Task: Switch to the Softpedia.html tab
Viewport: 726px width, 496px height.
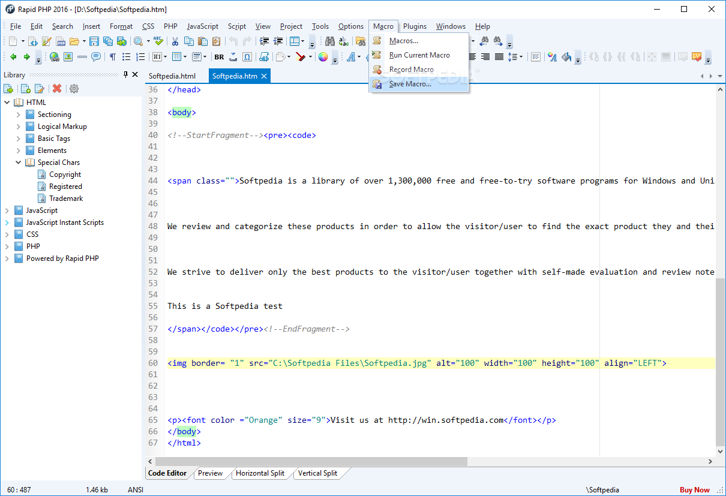Action: click(172, 76)
